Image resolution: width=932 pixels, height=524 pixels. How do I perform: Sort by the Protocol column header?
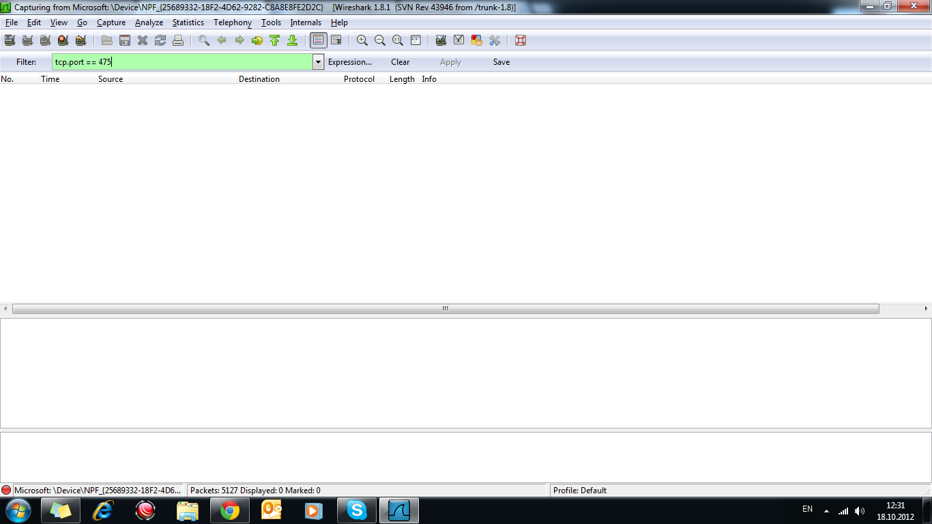pyautogui.click(x=359, y=79)
